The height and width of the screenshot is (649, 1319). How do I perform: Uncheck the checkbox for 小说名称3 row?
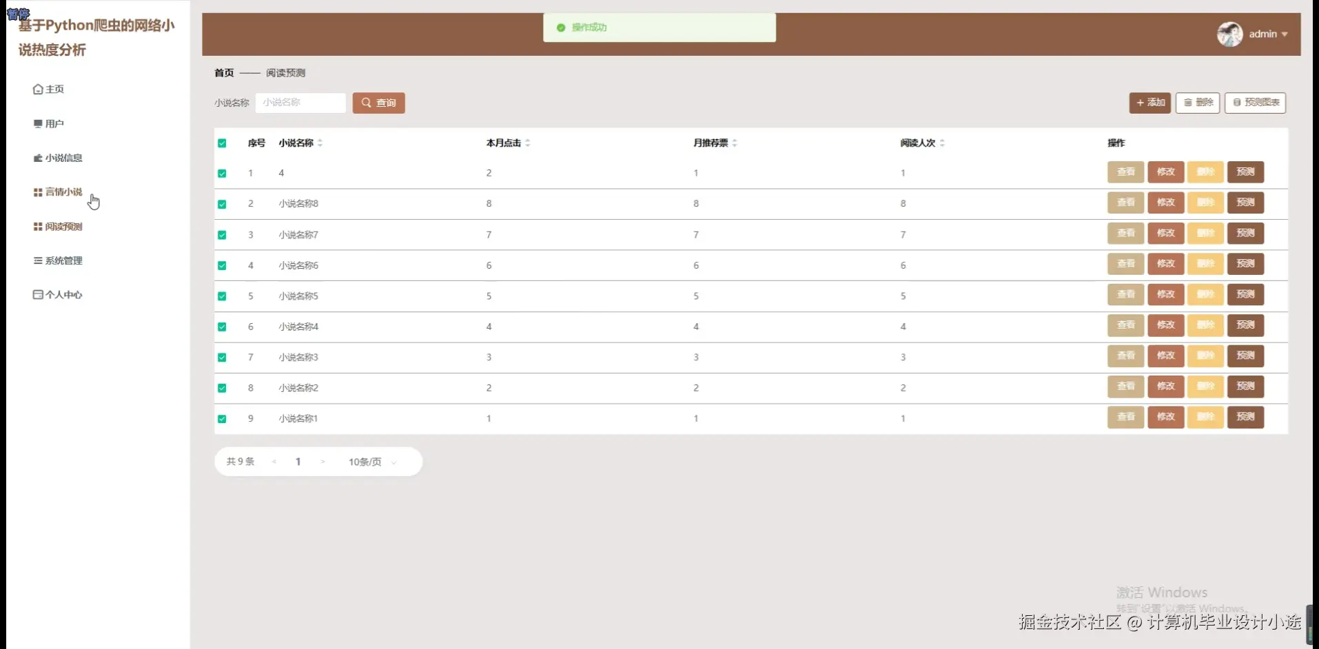tap(222, 358)
